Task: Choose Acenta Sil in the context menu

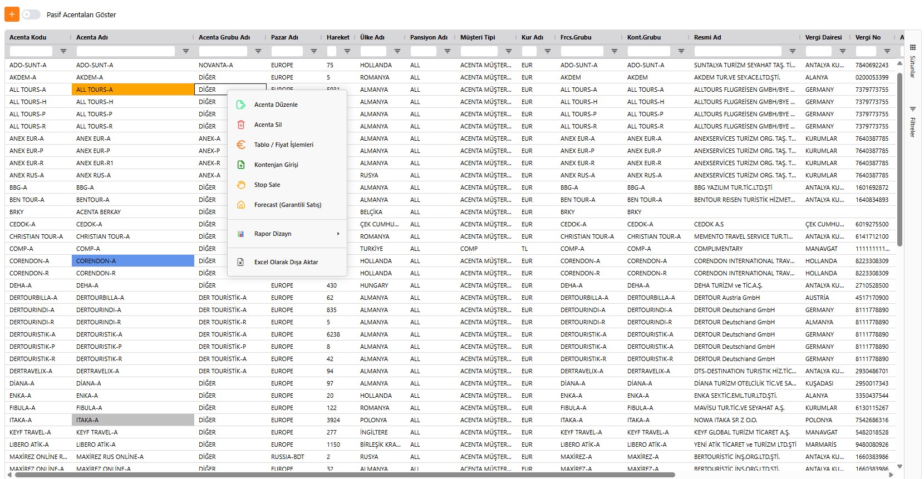Action: coord(268,125)
